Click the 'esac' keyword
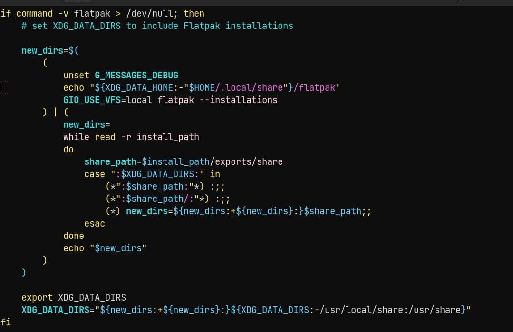The height and width of the screenshot is (332, 513). click(95, 224)
